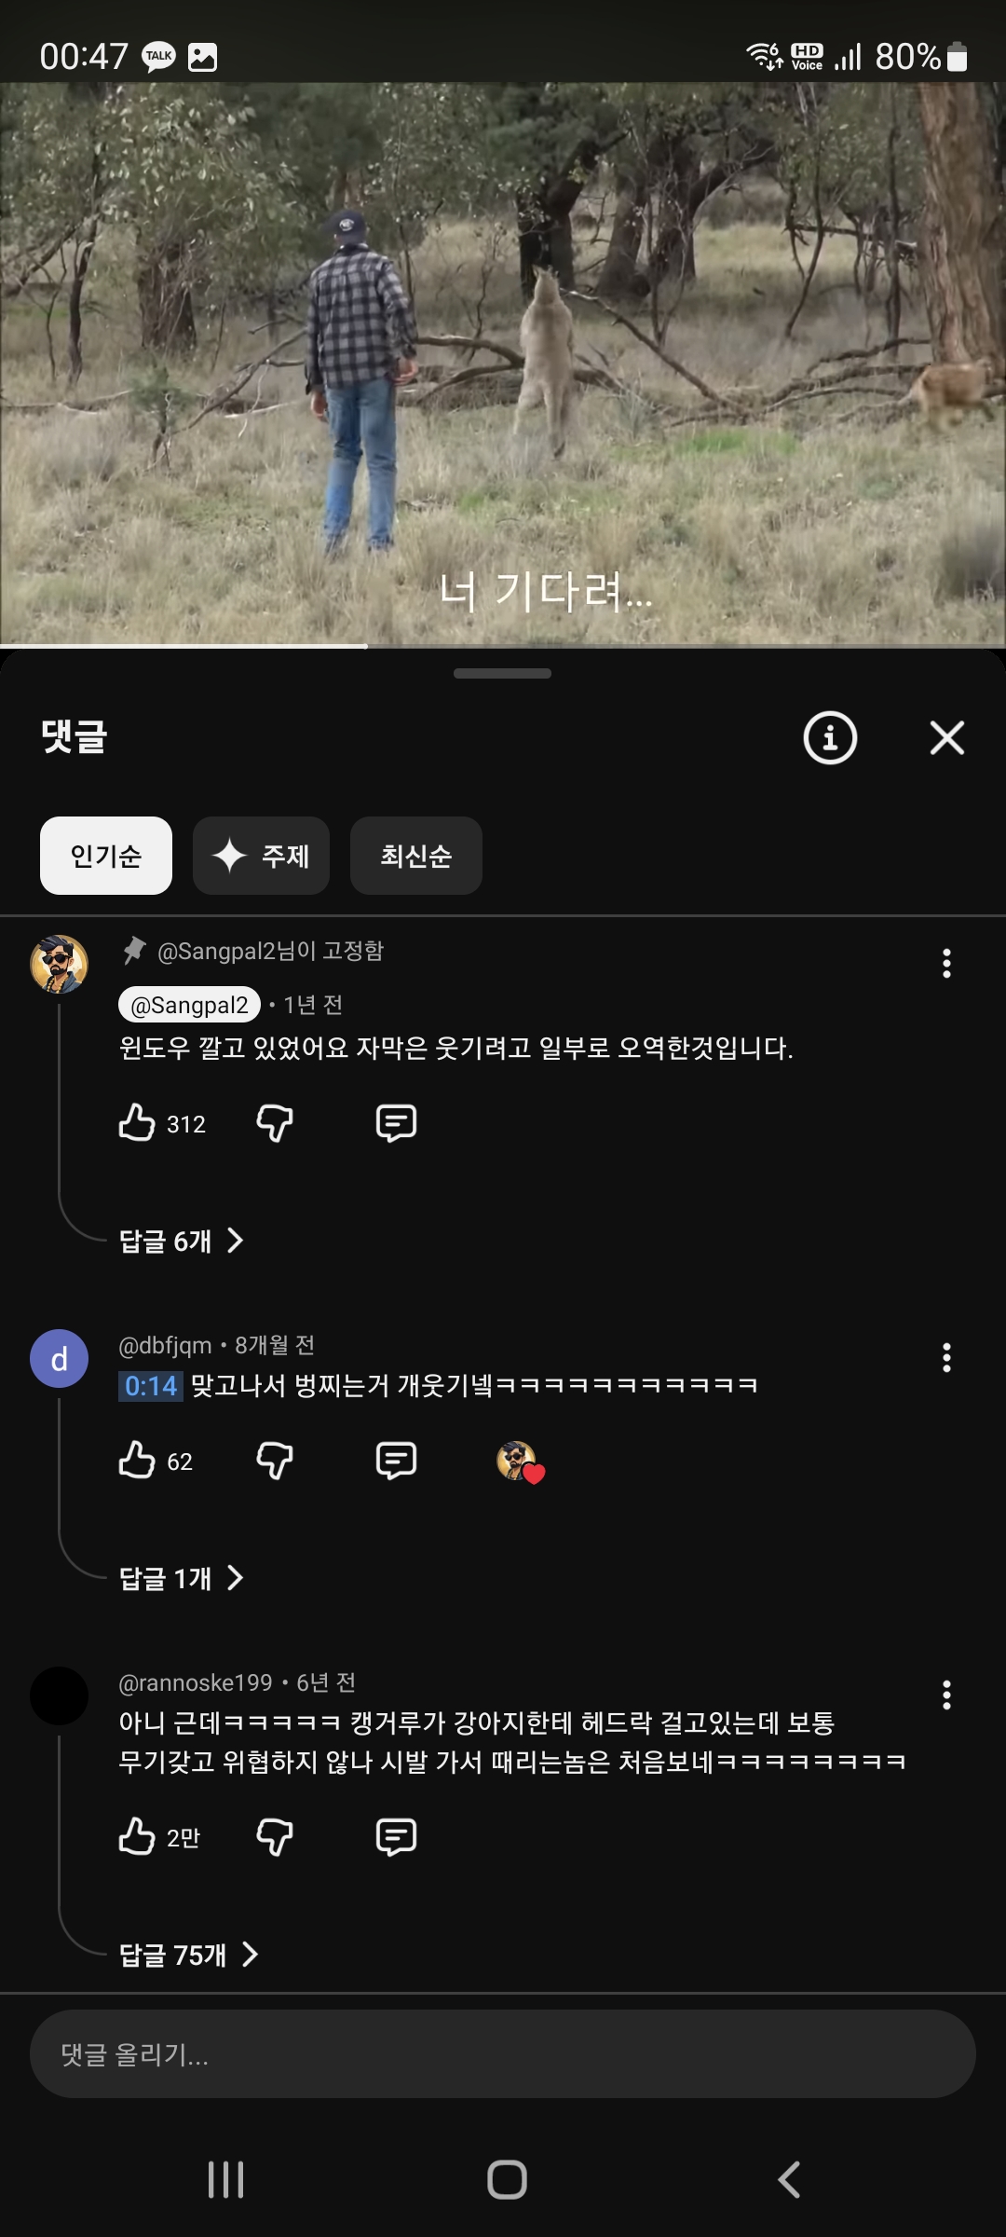Tap reply icon on @dbfjqm comment
This screenshot has width=1006, height=2237.
396,1461
